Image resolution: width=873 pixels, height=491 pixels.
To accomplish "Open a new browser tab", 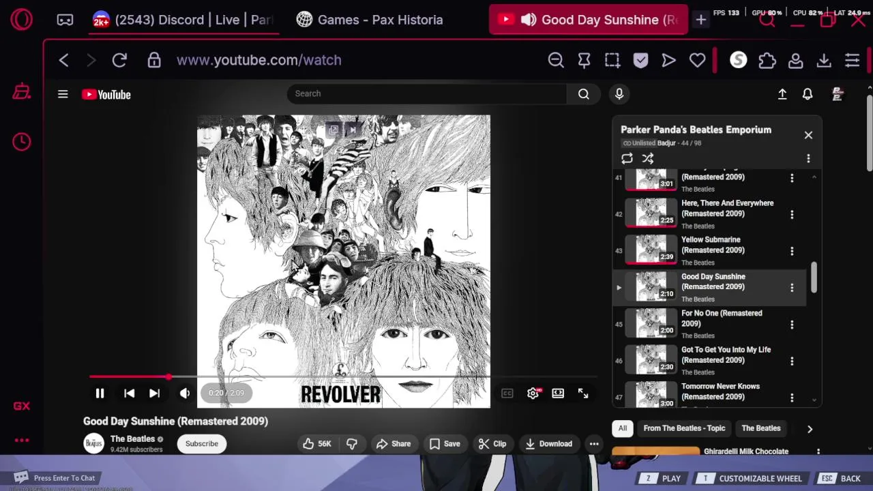I will 700,20.
